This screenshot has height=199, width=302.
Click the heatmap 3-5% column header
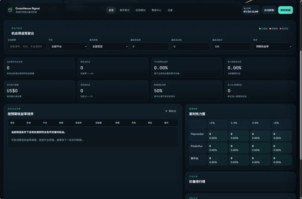(x=260, y=124)
